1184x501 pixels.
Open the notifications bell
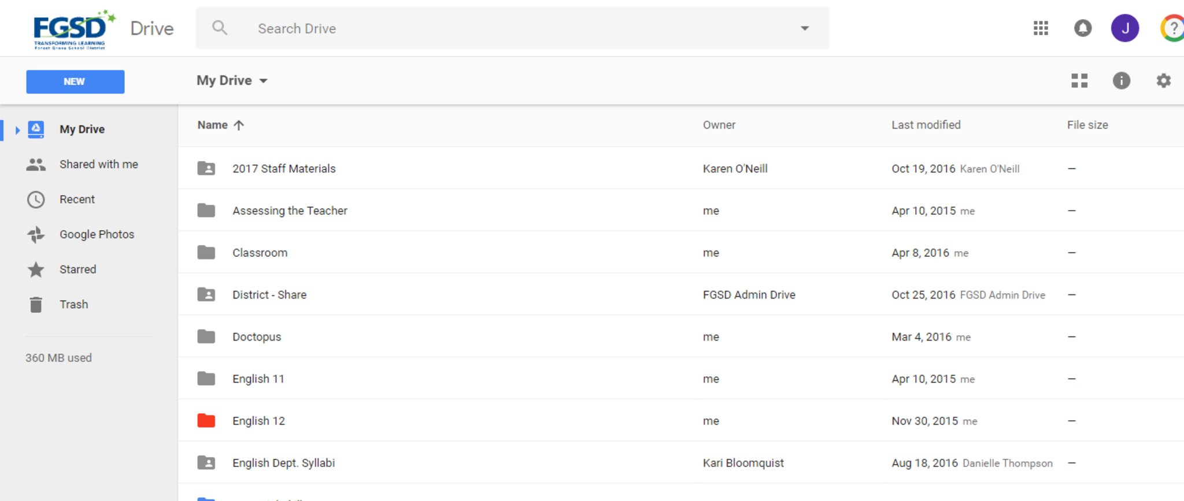pos(1082,28)
